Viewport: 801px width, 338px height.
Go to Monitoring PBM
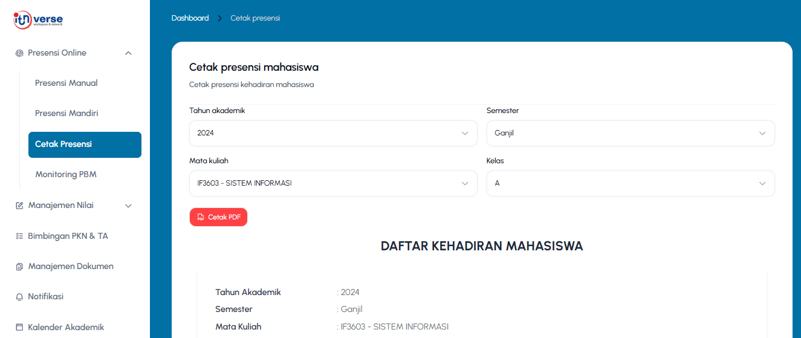point(66,174)
